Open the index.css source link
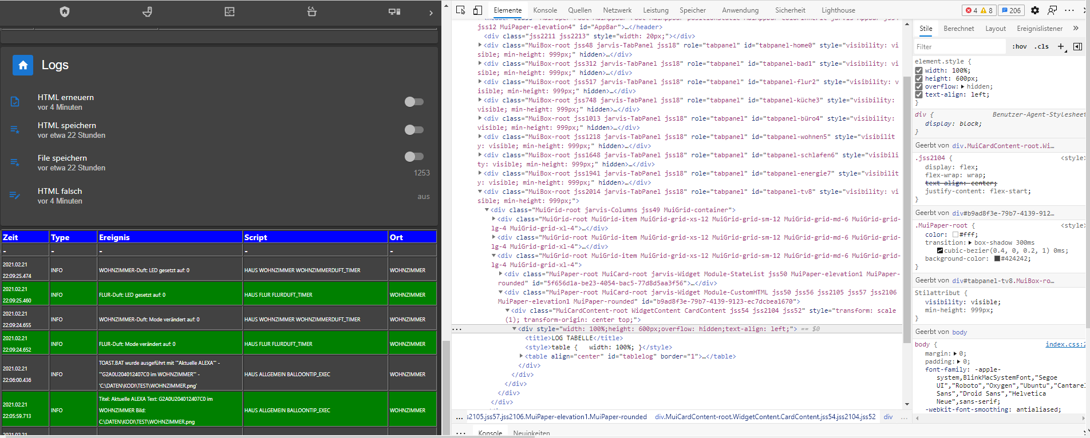The width and height of the screenshot is (1090, 438). [1065, 344]
